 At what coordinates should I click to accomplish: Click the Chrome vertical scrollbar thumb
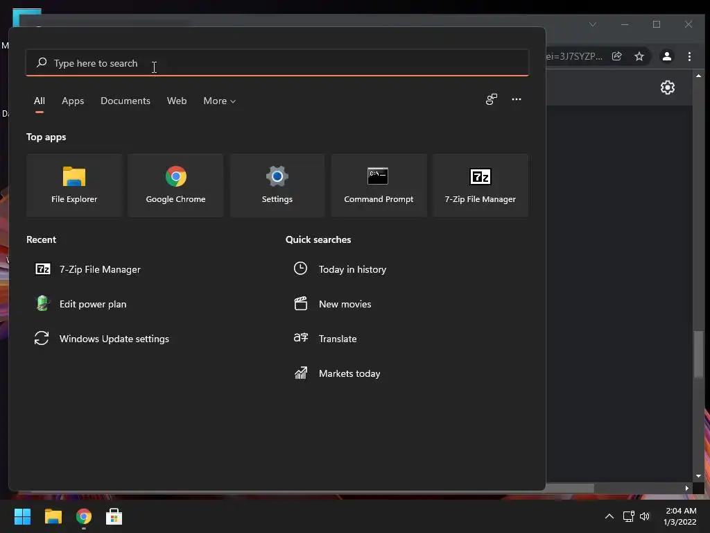(x=699, y=355)
